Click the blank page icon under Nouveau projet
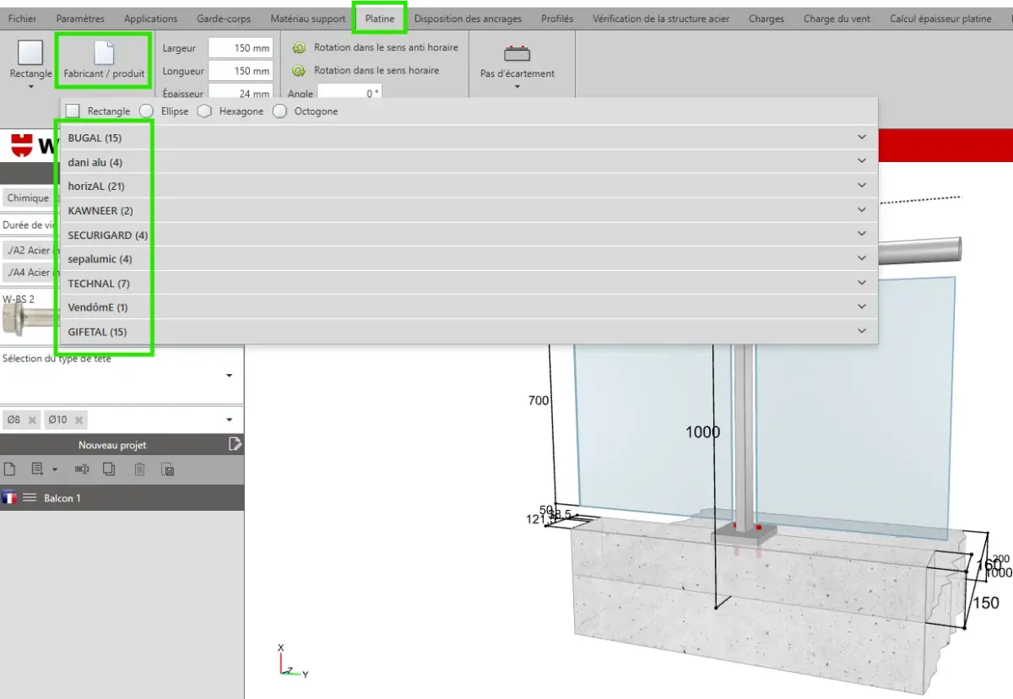 pos(10,469)
